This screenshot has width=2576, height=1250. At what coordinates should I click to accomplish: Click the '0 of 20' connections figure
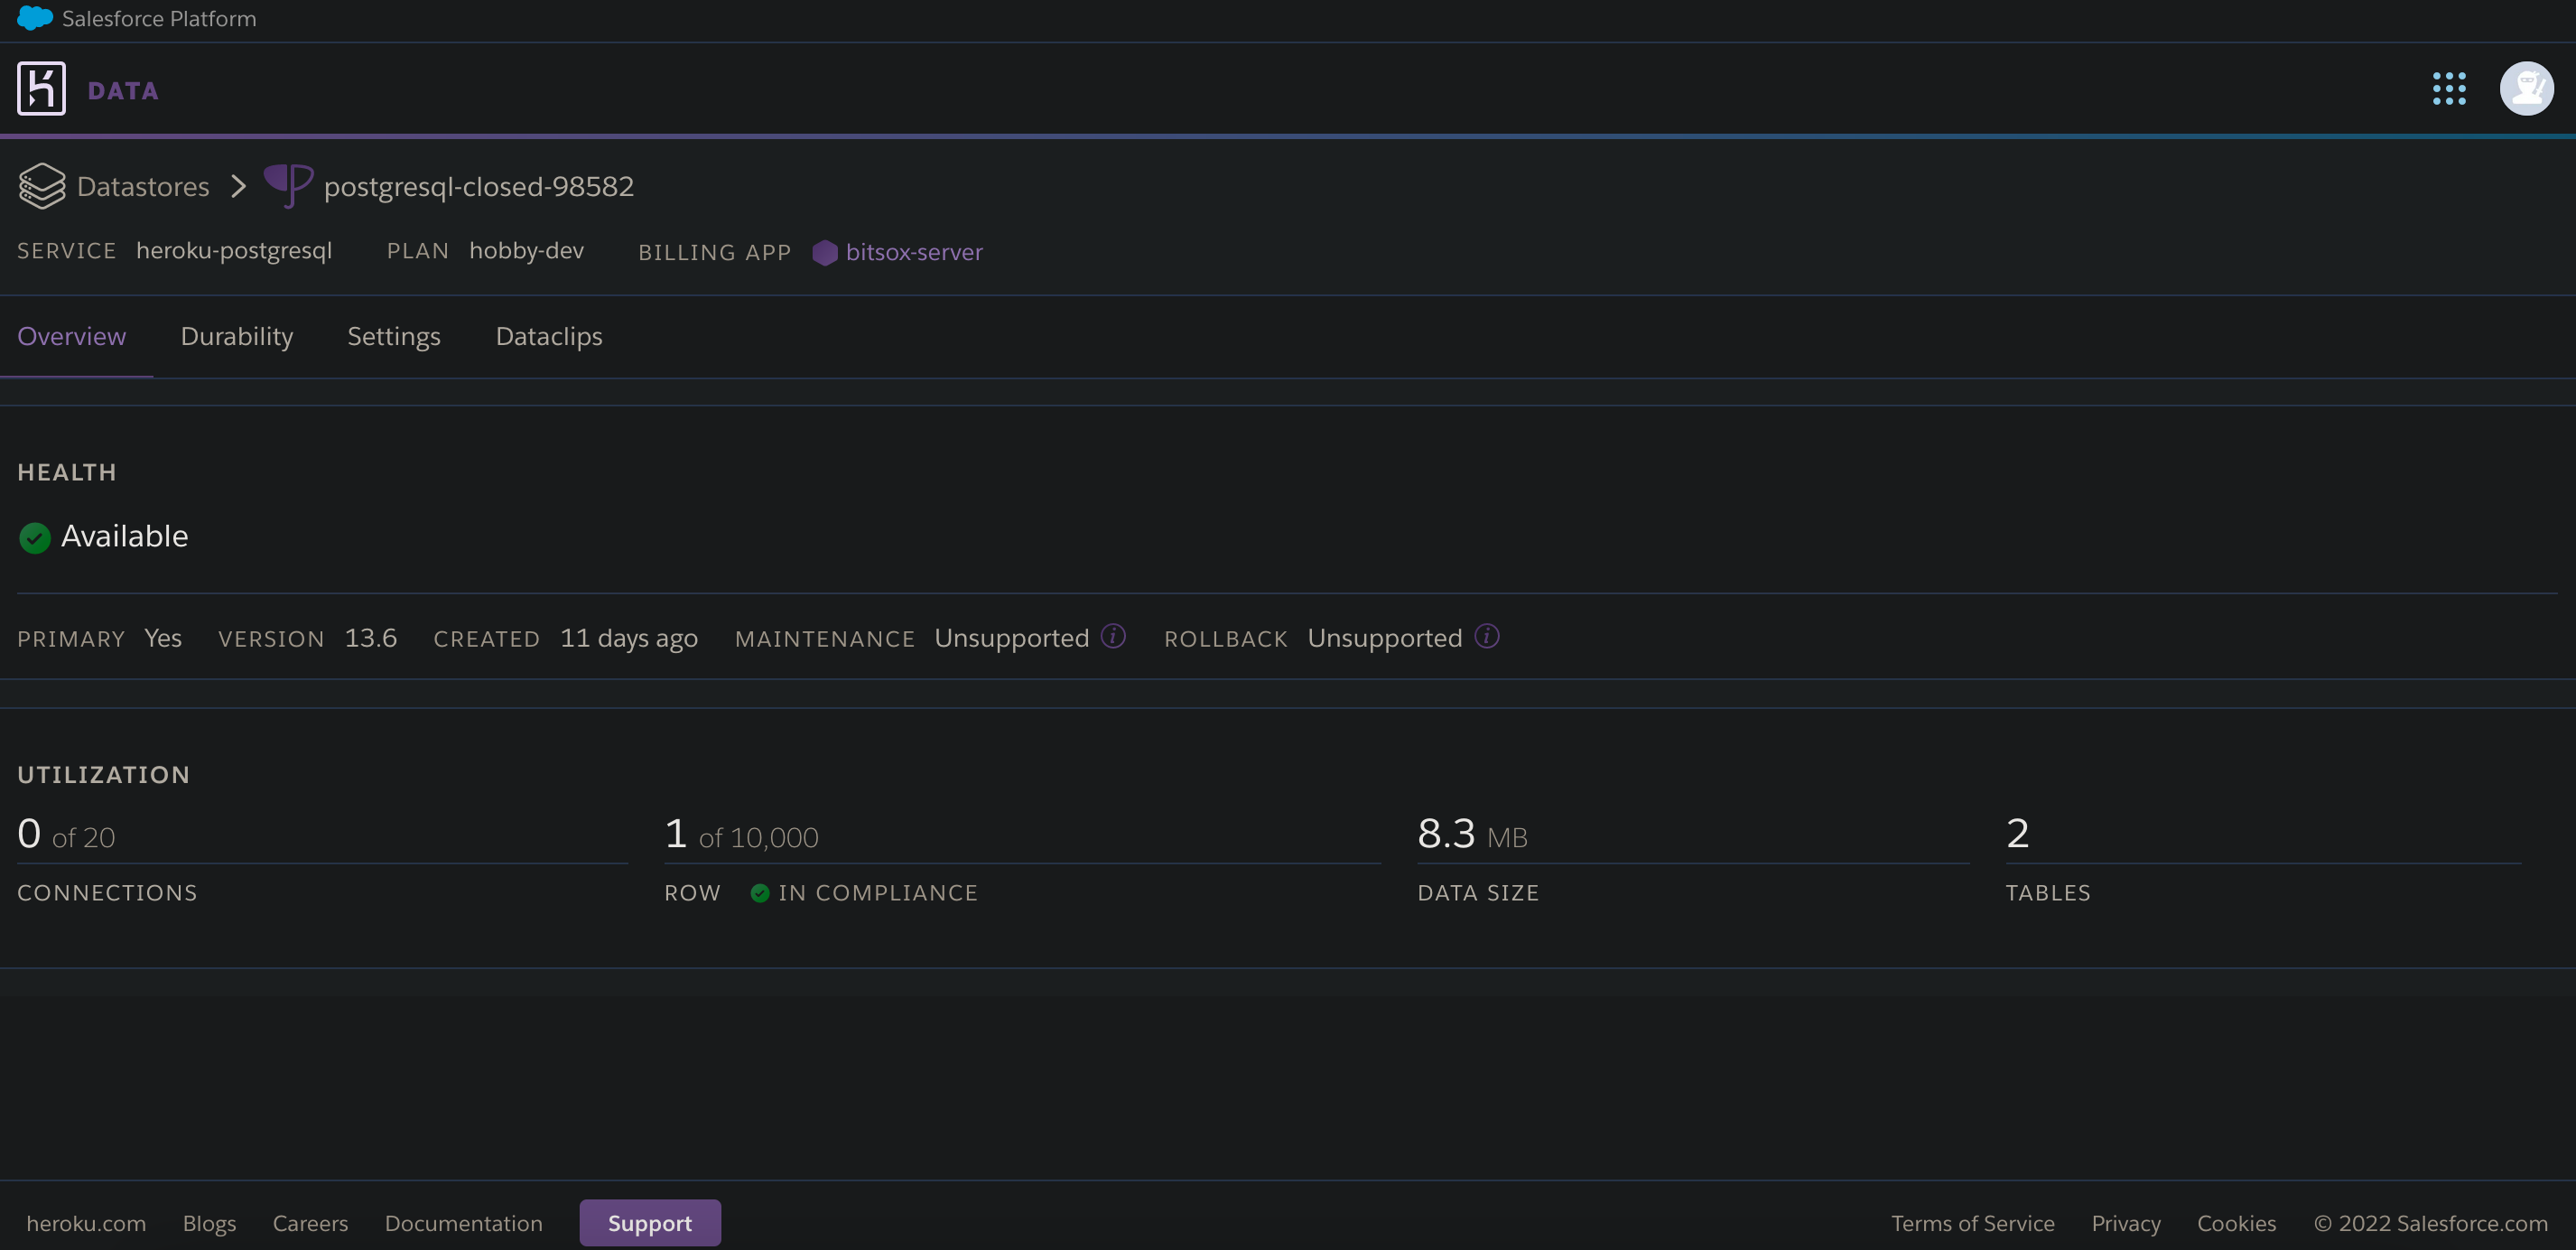(66, 834)
